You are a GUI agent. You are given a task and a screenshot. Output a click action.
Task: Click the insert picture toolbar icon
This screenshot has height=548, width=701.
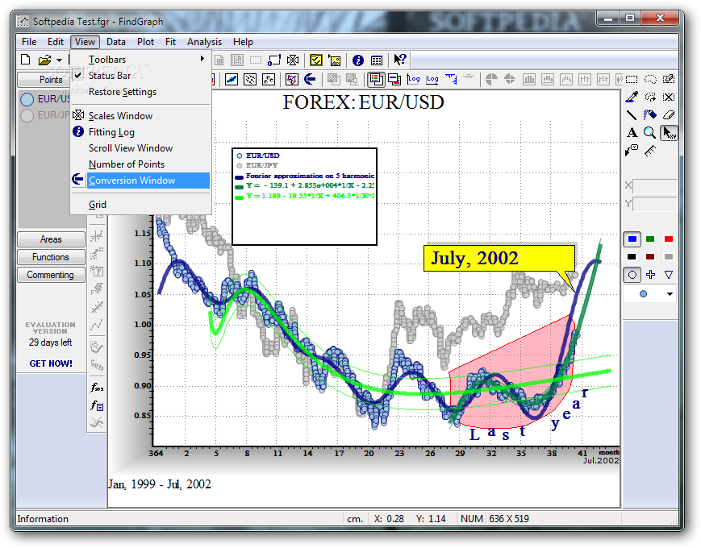(334, 60)
